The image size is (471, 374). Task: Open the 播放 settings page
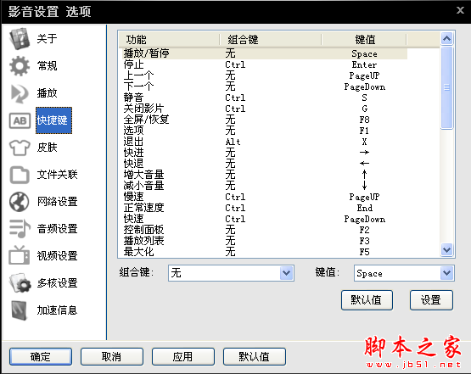[47, 93]
